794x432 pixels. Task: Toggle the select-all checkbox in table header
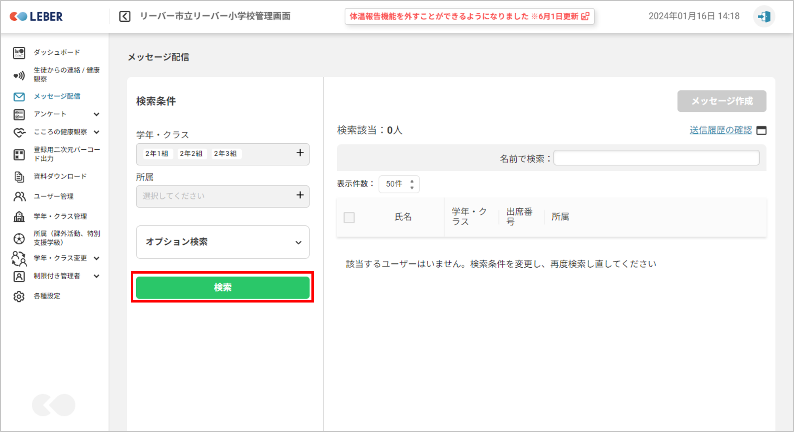[x=349, y=217]
